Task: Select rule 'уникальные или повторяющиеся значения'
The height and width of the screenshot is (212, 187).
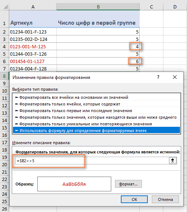Action: tap(96, 124)
